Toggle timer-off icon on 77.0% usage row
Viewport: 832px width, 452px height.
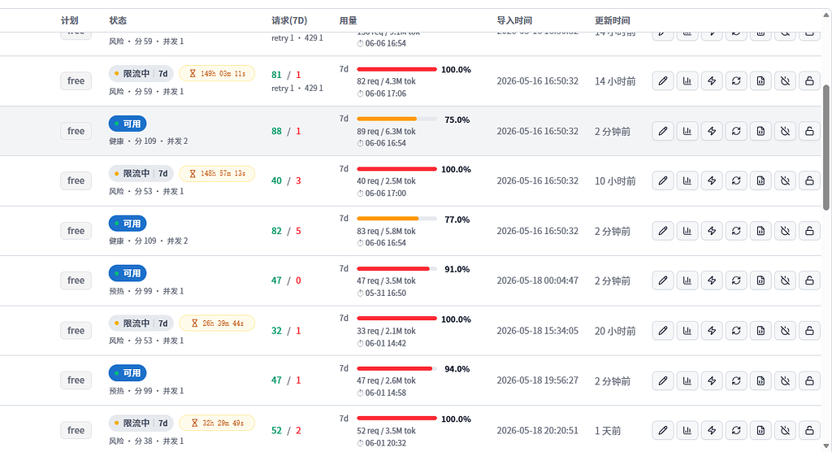(785, 231)
